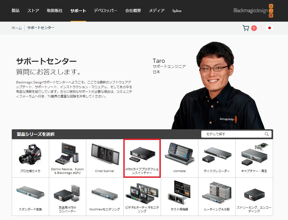Image resolution: width=288 pixels, height=220 pixels.
Task: Click the Taro support engineer photo
Action: point(218,85)
